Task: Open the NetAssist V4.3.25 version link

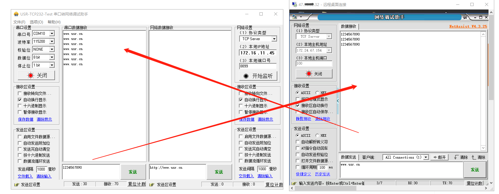Action: click(468, 27)
